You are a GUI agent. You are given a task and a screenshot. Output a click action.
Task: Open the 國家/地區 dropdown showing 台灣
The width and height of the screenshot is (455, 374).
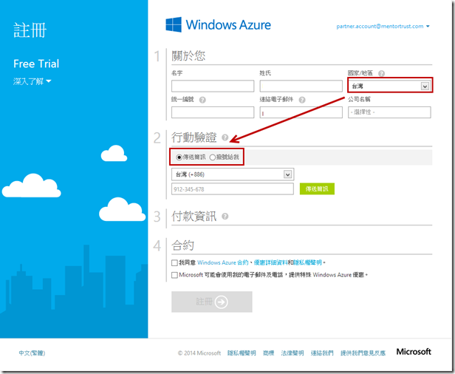[389, 86]
